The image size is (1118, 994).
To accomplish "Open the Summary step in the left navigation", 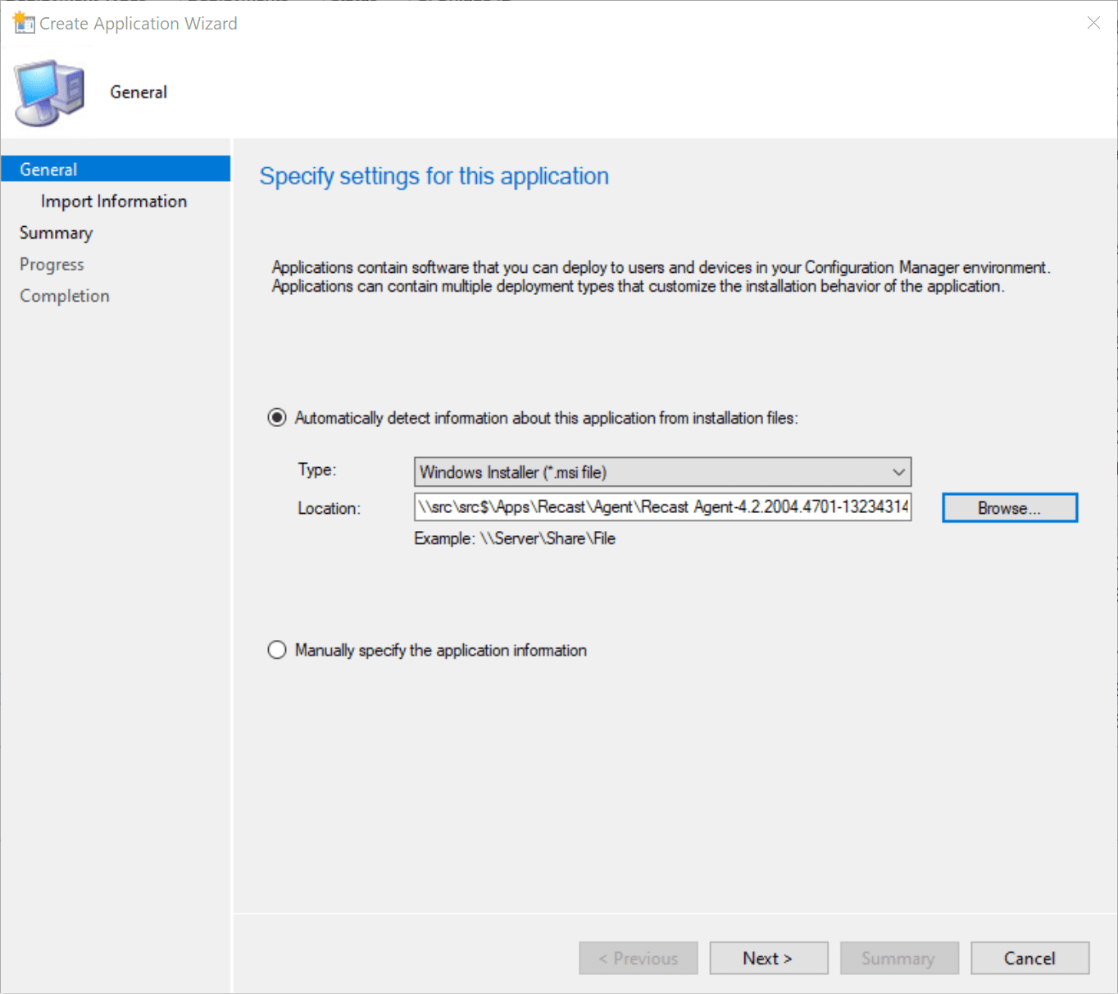I will pos(56,233).
